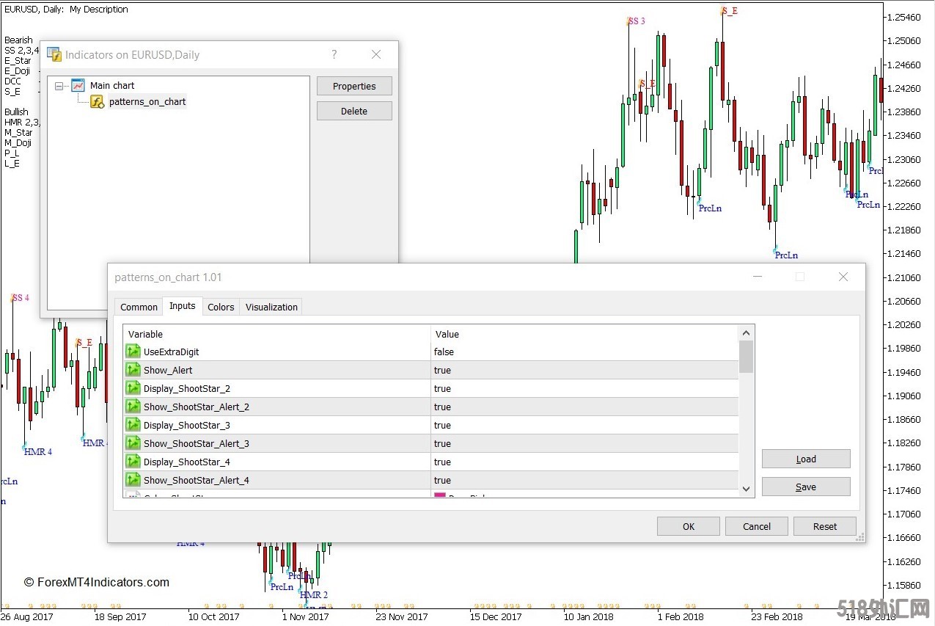Click the Main chart icon in tree

tap(78, 85)
